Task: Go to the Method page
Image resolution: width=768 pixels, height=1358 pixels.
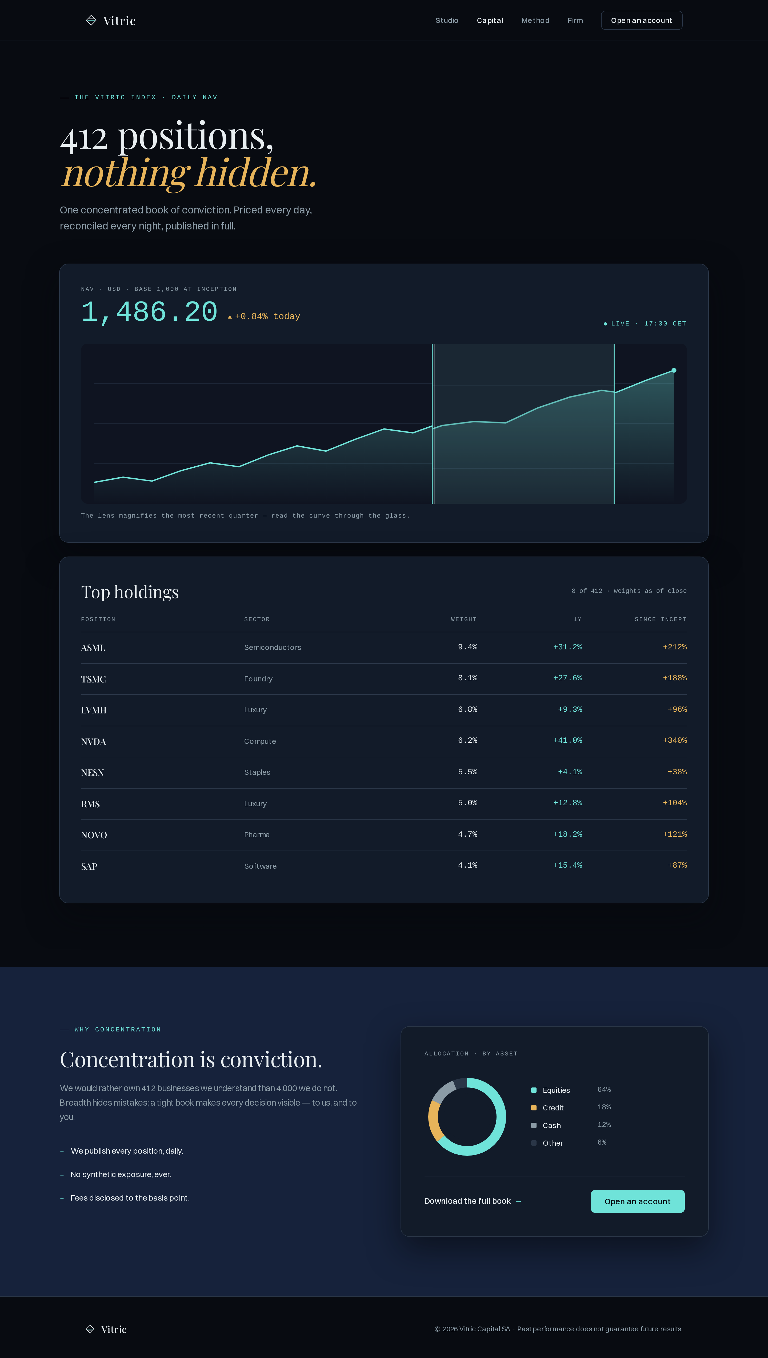Action: click(x=535, y=21)
